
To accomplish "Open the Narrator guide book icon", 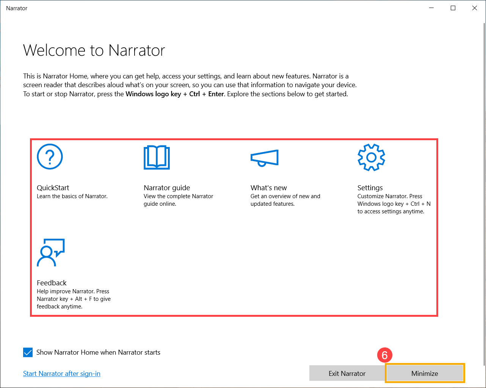I will [157, 157].
